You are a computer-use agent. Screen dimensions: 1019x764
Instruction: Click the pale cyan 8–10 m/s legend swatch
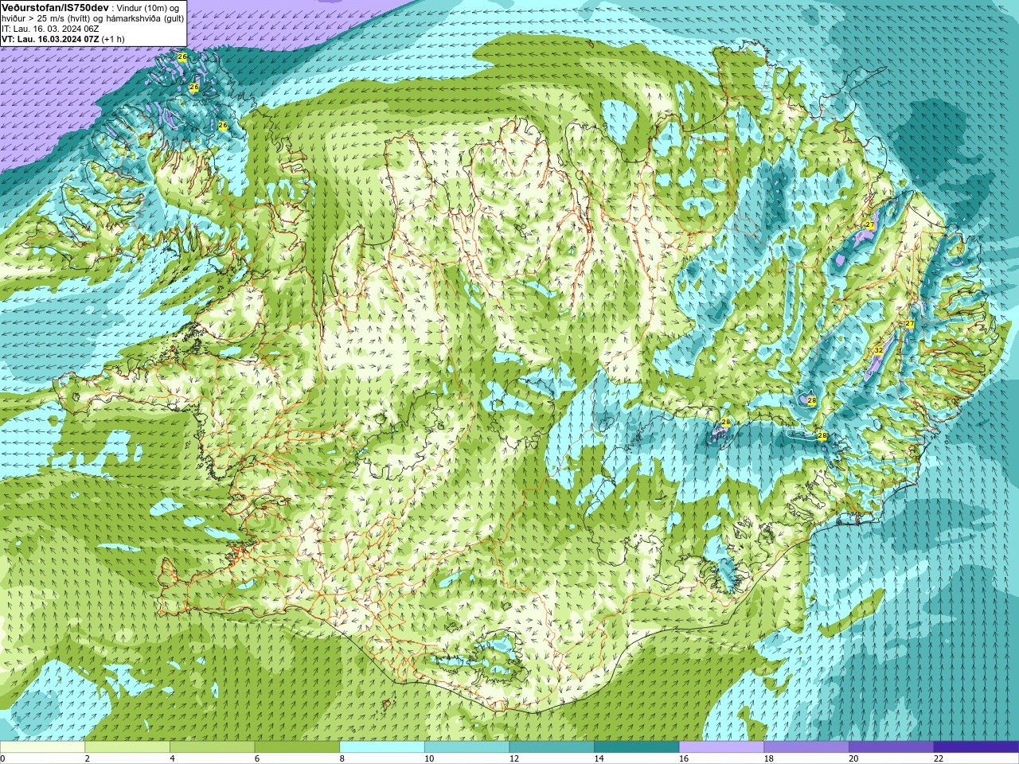(x=382, y=747)
